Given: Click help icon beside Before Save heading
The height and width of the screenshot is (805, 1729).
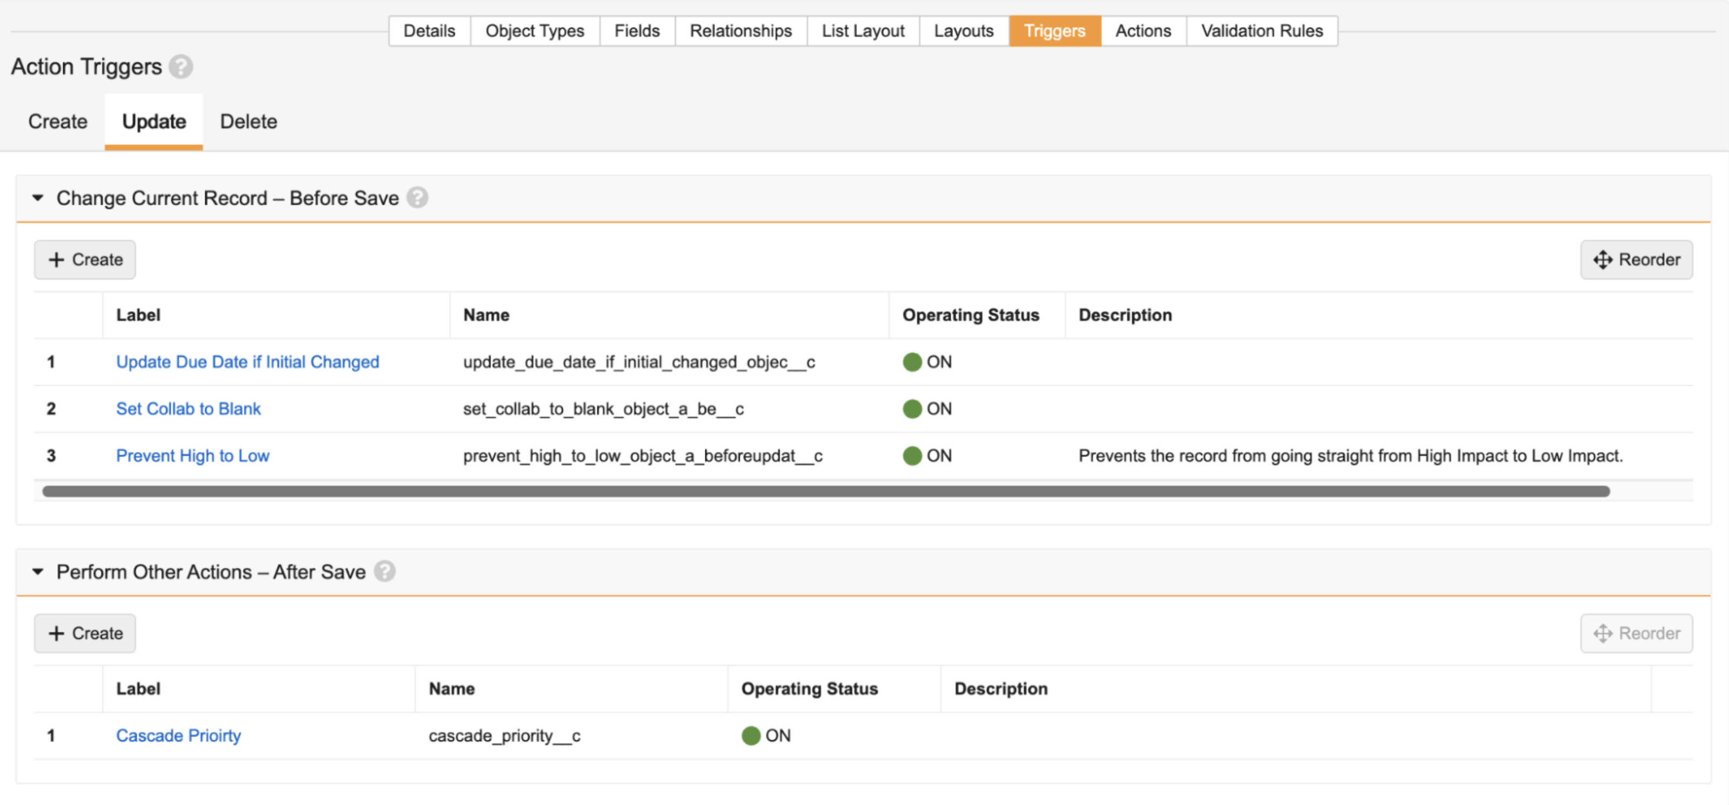Looking at the screenshot, I should point(417,198).
